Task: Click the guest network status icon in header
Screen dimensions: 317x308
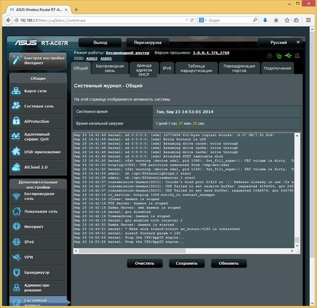Action: (x=269, y=56)
